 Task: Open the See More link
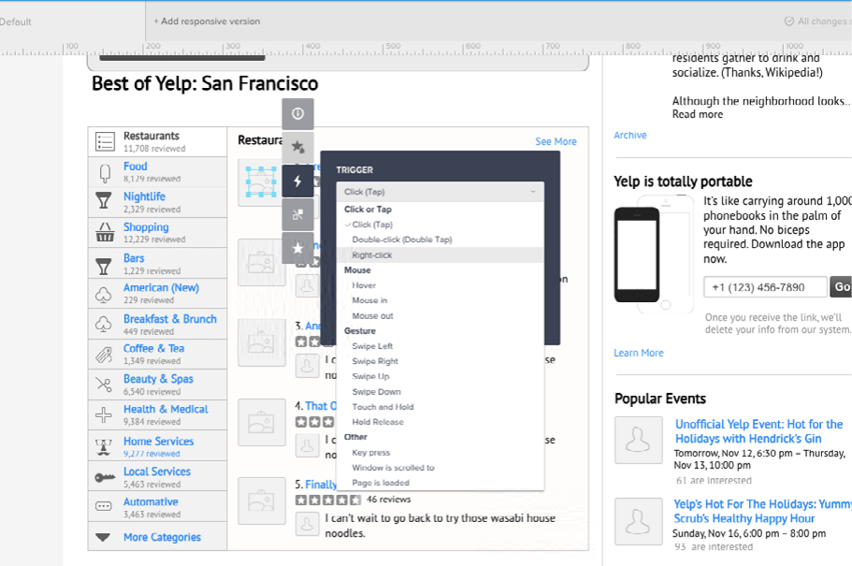(556, 141)
